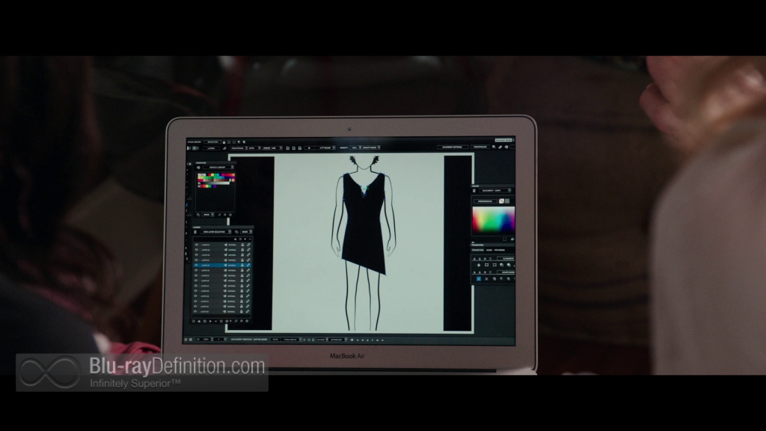Toggle visibility of the bottommost layer
The image size is (766, 431).
coord(195,311)
